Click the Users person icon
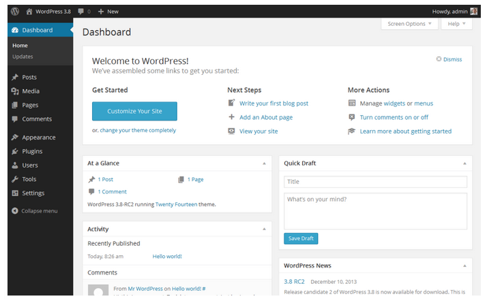Viewport: 489px width, 303px height. pos(15,165)
